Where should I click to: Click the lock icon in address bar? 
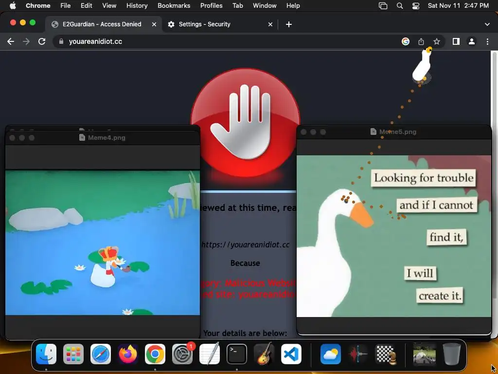coord(61,41)
